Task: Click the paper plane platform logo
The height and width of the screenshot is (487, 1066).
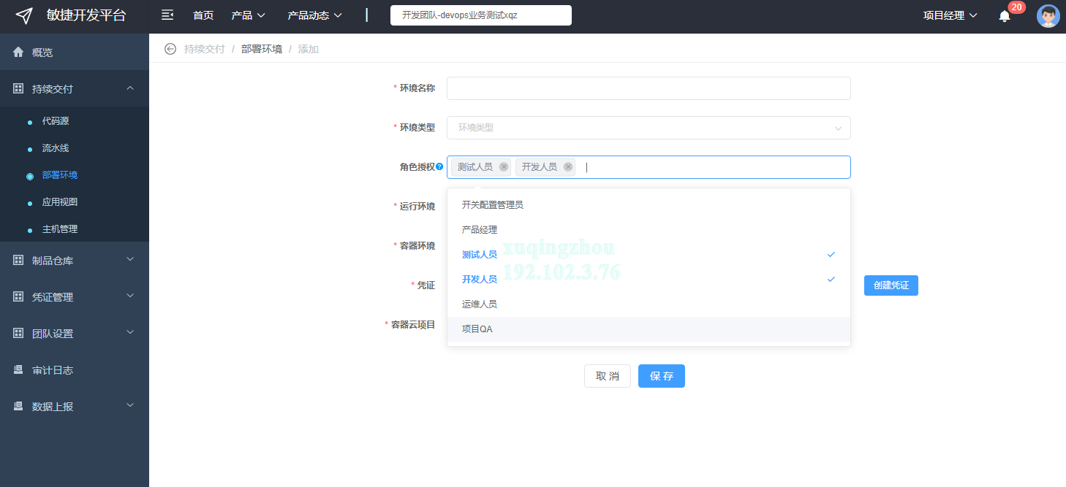Action: click(x=24, y=15)
